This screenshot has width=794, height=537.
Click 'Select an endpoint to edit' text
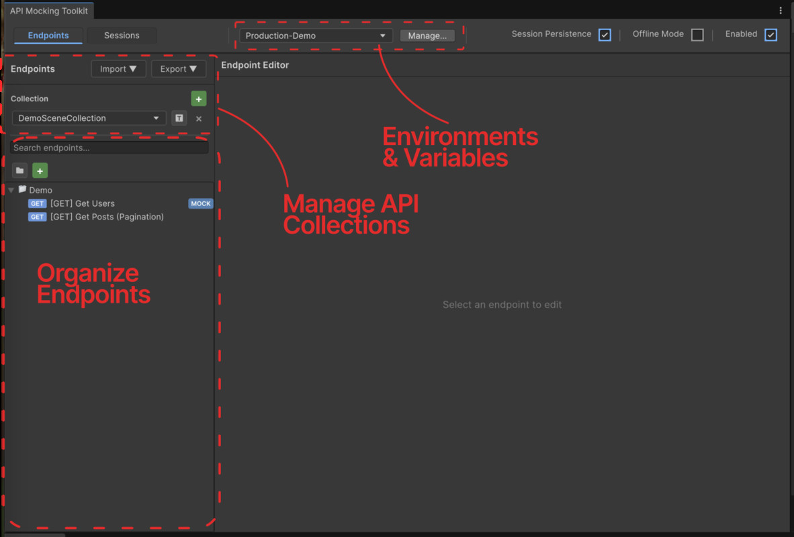(x=502, y=305)
